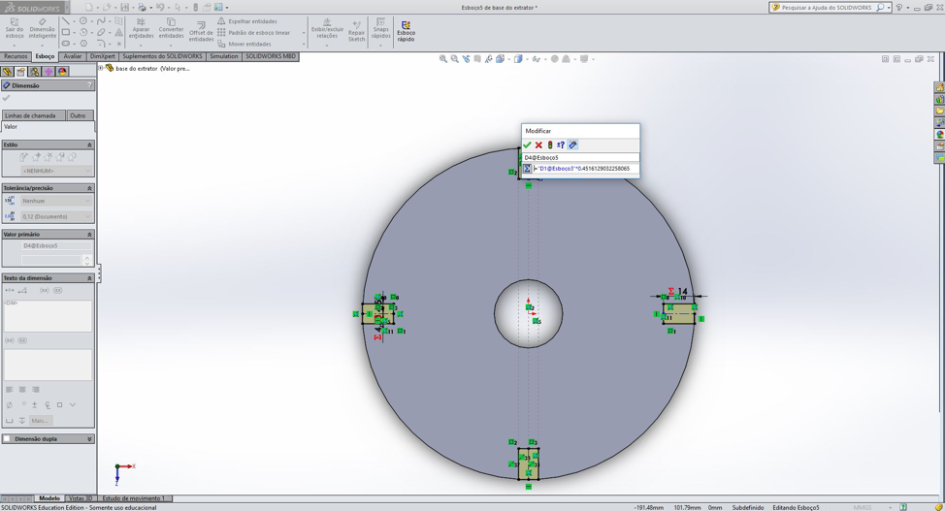Click Snaps rápidos tool

pyautogui.click(x=381, y=29)
